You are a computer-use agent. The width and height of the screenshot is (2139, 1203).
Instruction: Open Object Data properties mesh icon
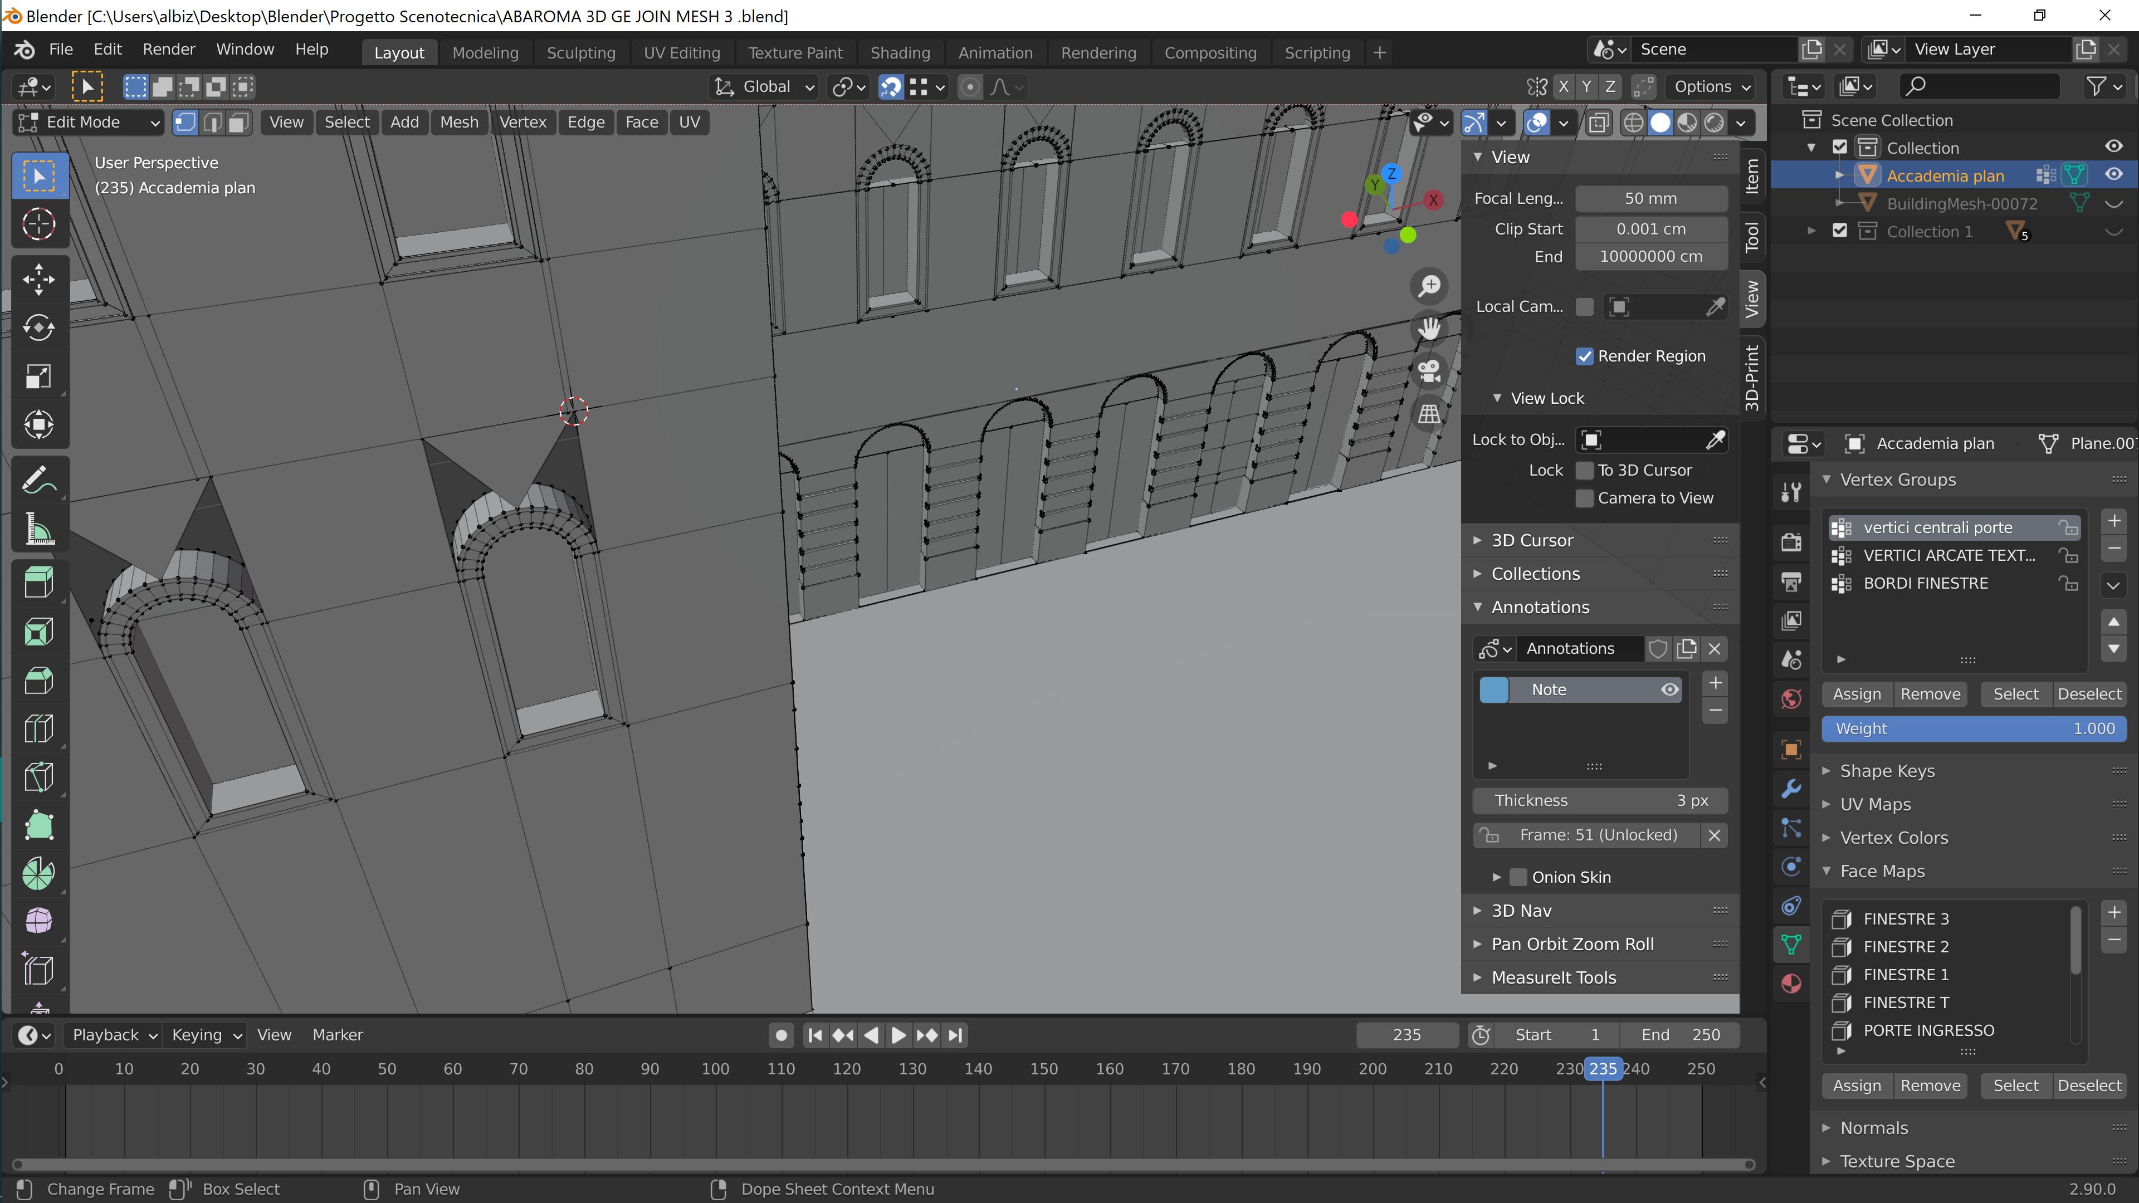click(1791, 945)
